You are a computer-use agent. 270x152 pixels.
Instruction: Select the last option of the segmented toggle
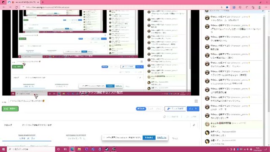click(159, 109)
